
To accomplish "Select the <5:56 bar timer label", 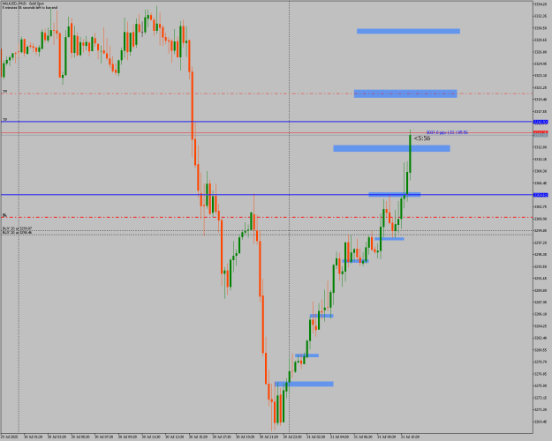I will click(422, 138).
